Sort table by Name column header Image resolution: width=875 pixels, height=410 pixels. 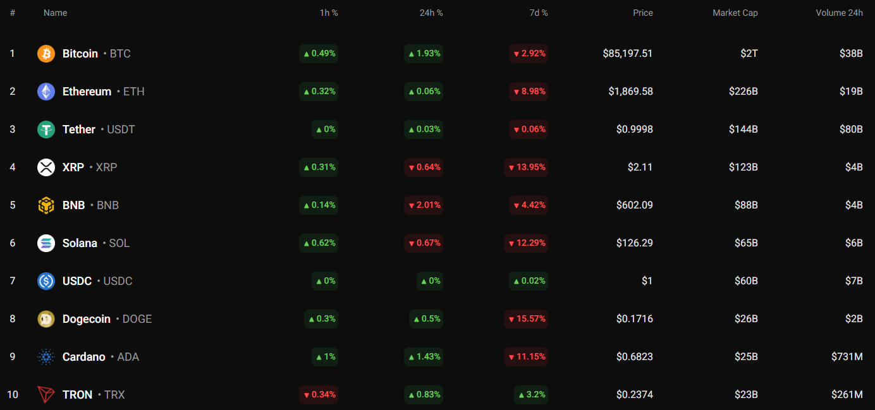[x=55, y=13]
